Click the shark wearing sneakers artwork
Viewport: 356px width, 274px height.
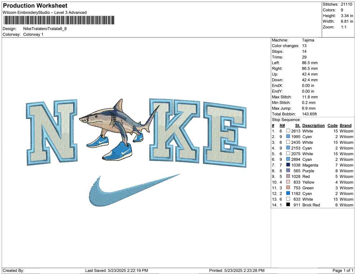click(119, 129)
